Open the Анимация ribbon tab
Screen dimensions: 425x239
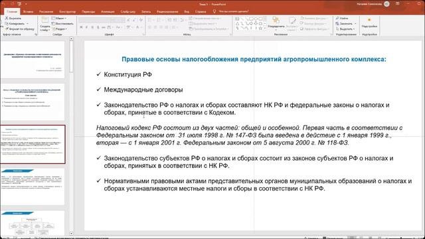108,12
